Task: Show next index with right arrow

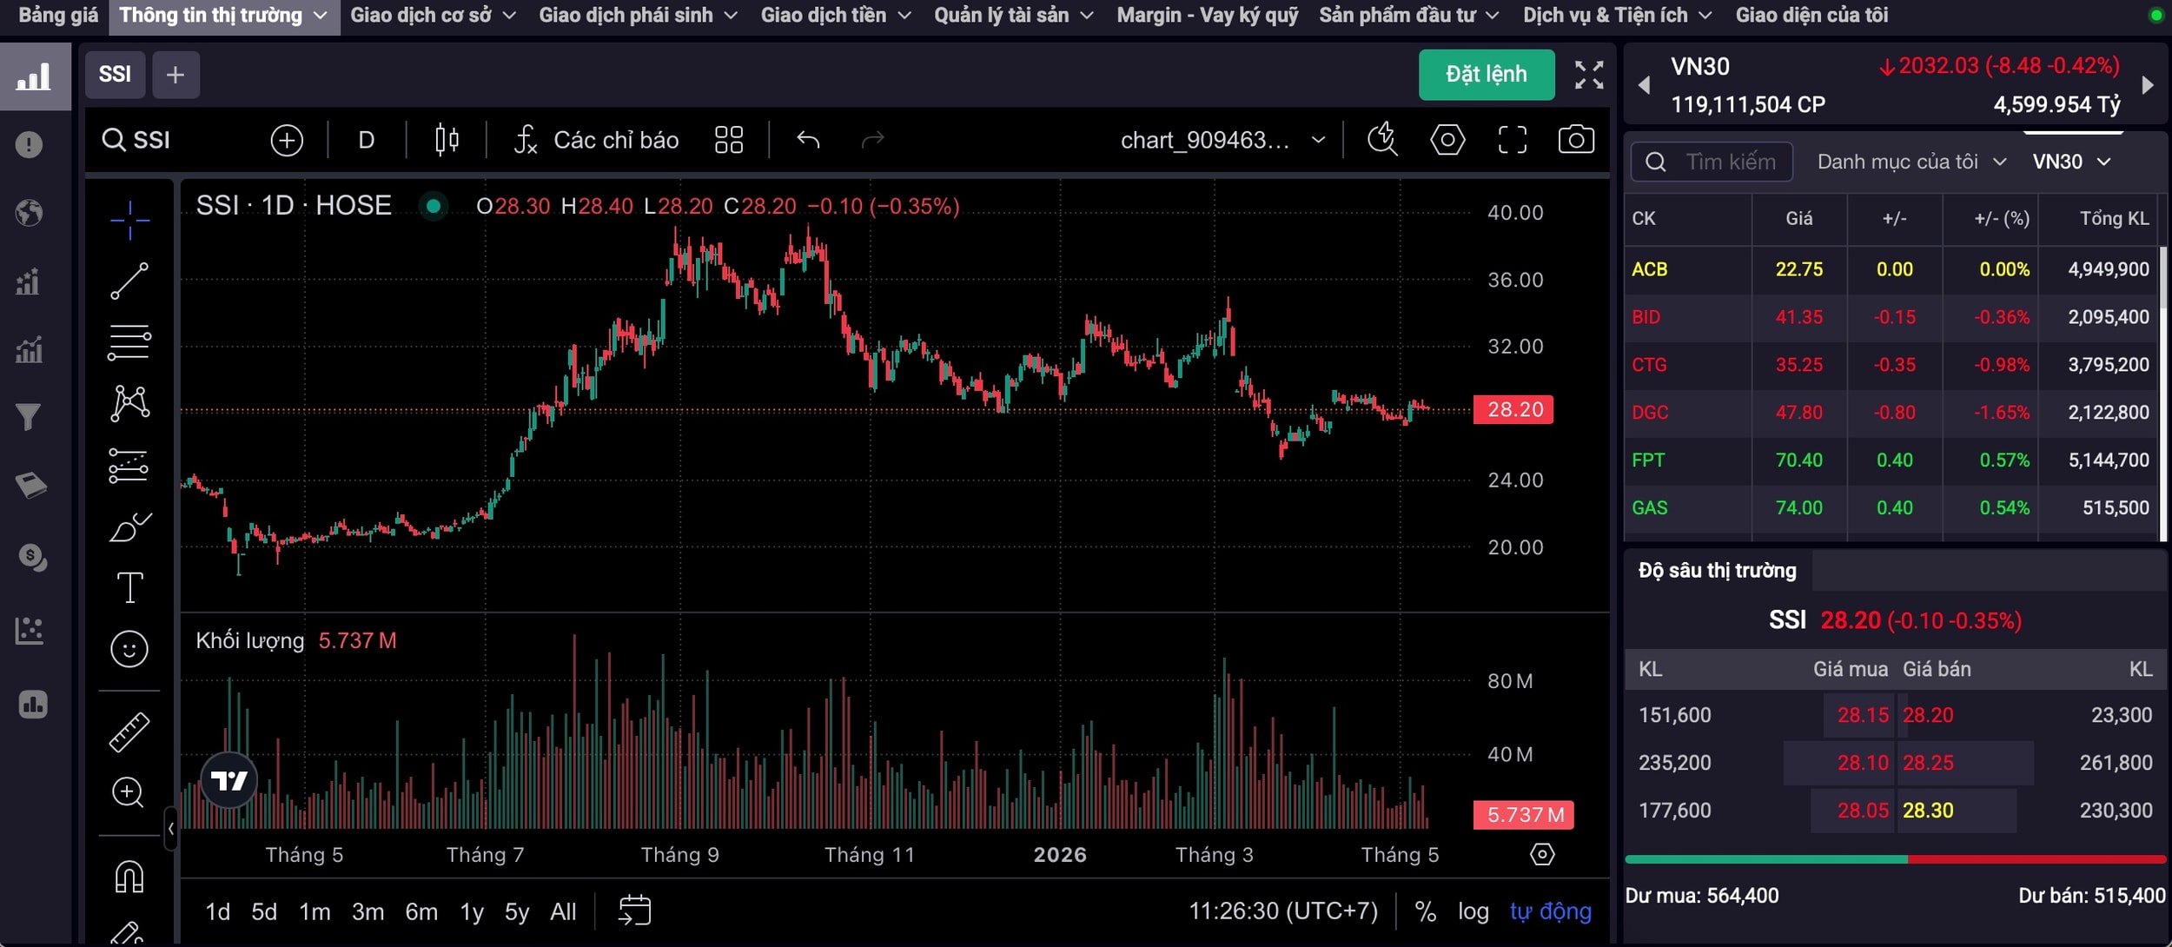Action: tap(2148, 85)
